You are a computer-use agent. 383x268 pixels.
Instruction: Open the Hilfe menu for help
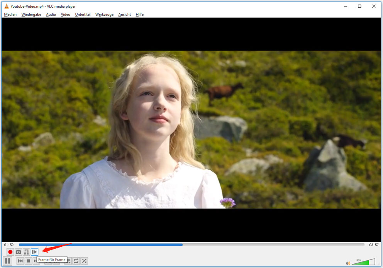139,14
